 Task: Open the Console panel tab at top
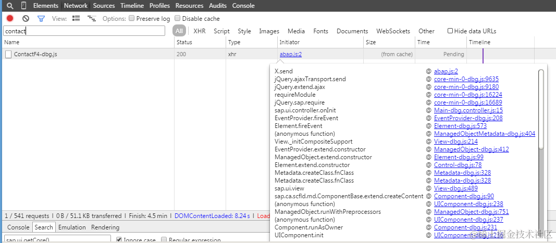click(243, 6)
